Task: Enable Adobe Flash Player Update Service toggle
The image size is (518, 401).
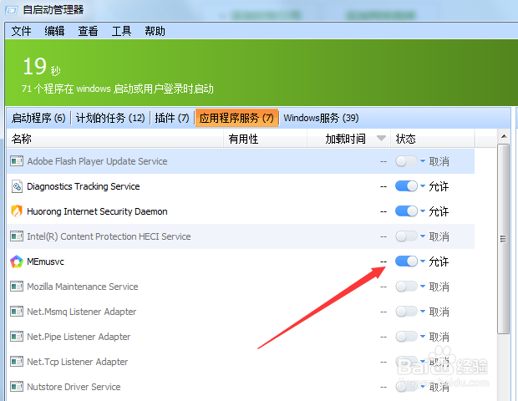Action: (x=406, y=161)
